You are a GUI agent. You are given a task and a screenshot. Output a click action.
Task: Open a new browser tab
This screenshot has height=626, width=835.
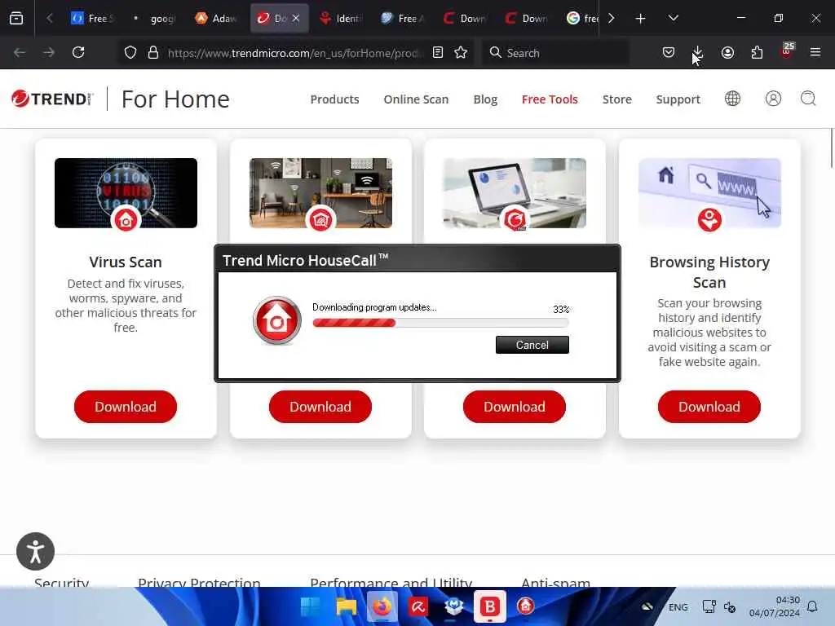click(640, 19)
